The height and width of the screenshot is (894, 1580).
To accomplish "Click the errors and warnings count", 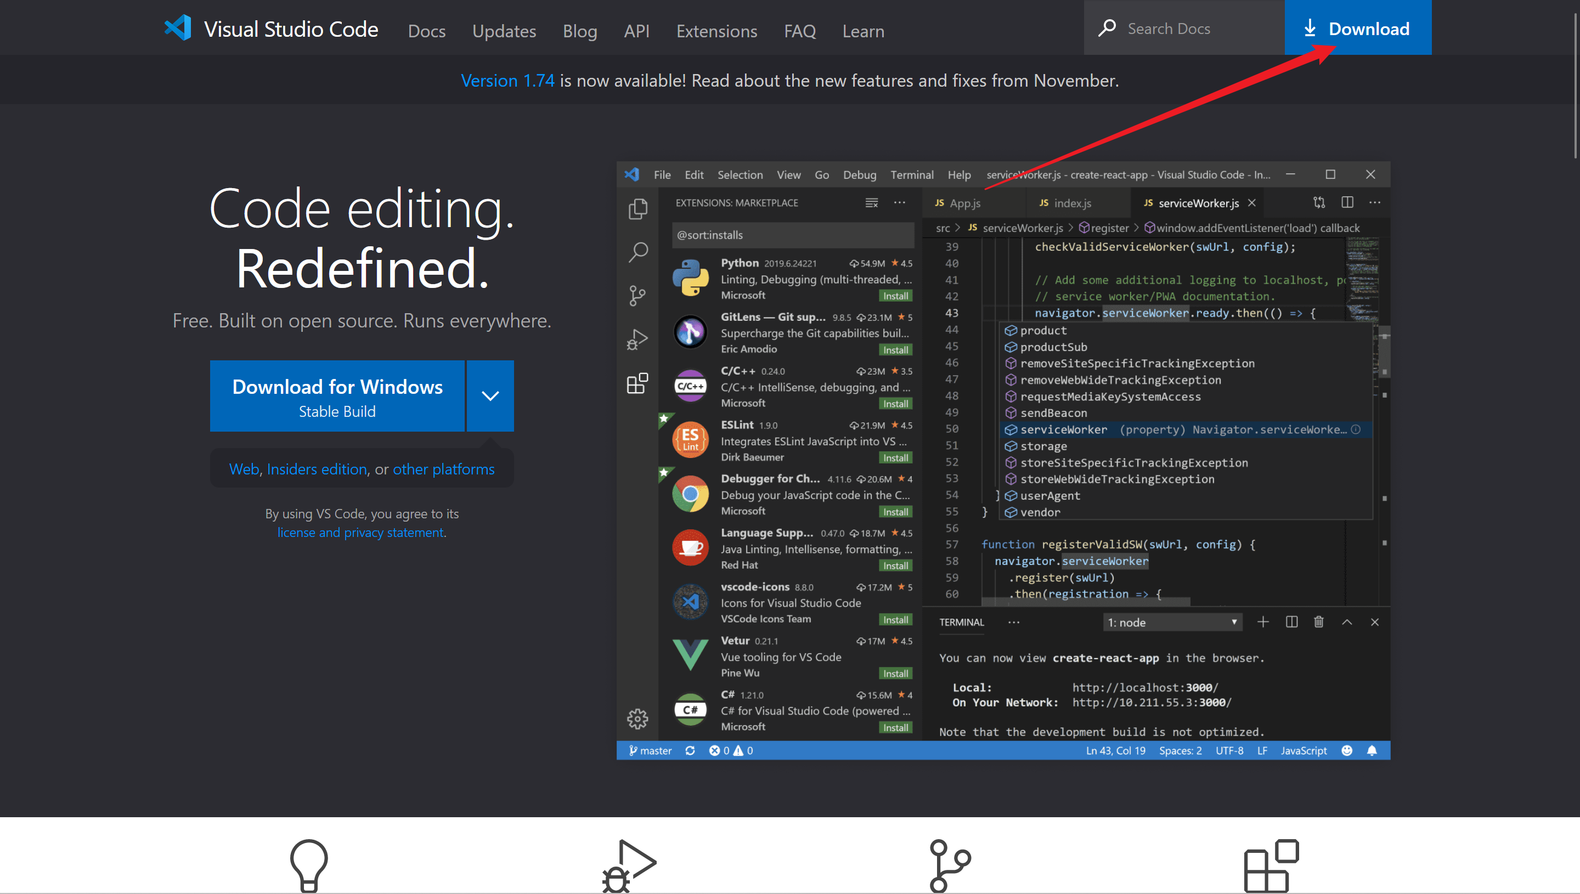I will [731, 750].
